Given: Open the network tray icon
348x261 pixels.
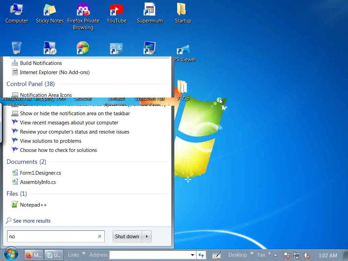Looking at the screenshot, I should tap(297, 255).
